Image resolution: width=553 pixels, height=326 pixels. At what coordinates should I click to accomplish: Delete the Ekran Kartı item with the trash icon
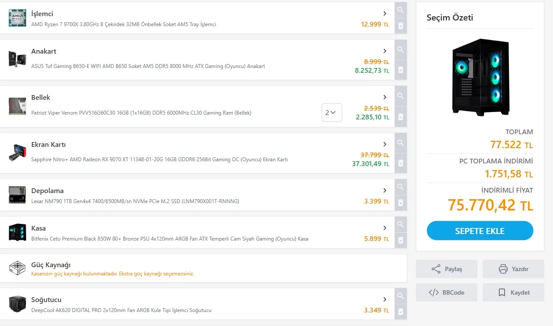pyautogui.click(x=400, y=163)
